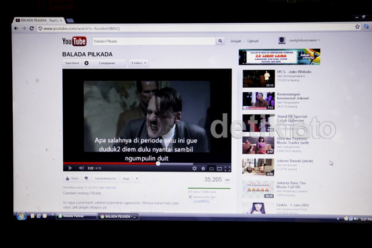Enter fullscreen mode in the player
The width and height of the screenshot is (372, 248).
(x=227, y=168)
